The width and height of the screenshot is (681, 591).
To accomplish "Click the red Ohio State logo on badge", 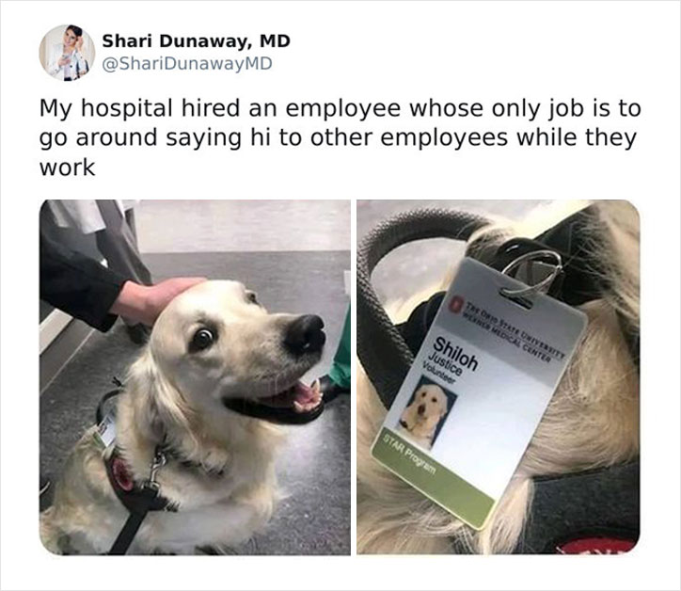I will 456,301.
